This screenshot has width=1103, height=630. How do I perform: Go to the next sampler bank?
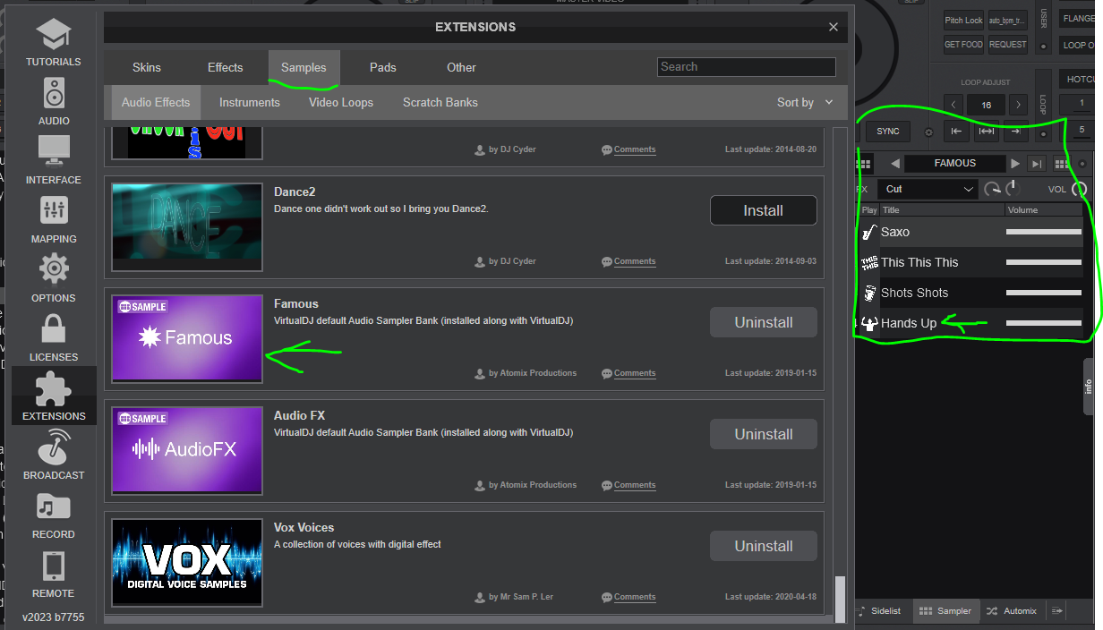1014,164
